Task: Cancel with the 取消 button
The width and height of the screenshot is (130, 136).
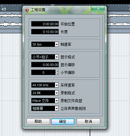Action: pyautogui.click(x=88, y=121)
